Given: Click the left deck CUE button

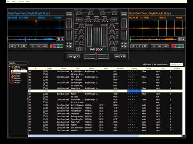Looking at the screenshot, I should pos(70,56).
